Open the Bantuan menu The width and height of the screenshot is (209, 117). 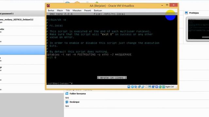tap(98, 10)
